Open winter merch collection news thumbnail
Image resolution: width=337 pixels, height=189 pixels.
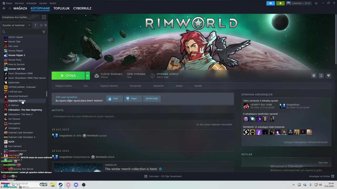(x=78, y=168)
